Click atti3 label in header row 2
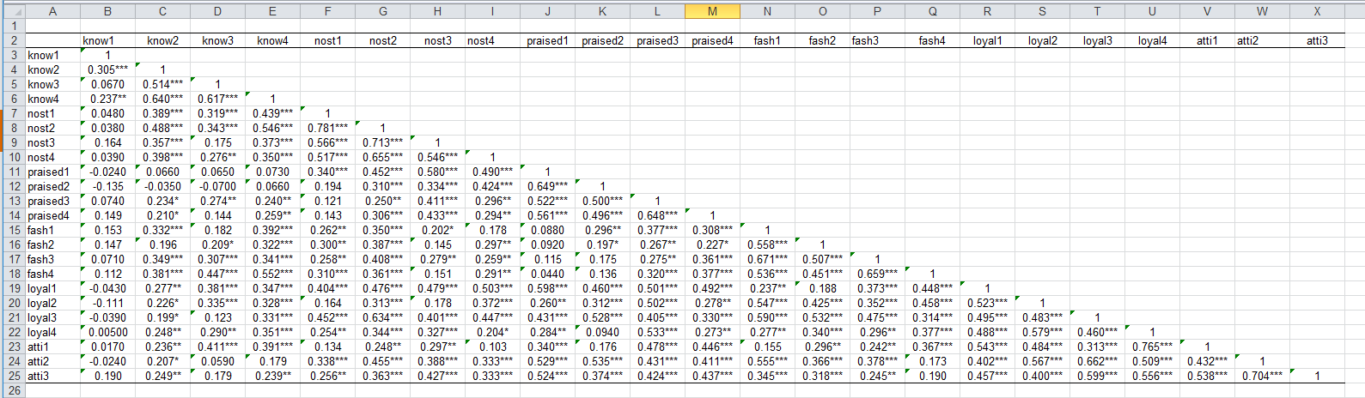 tap(1317, 40)
